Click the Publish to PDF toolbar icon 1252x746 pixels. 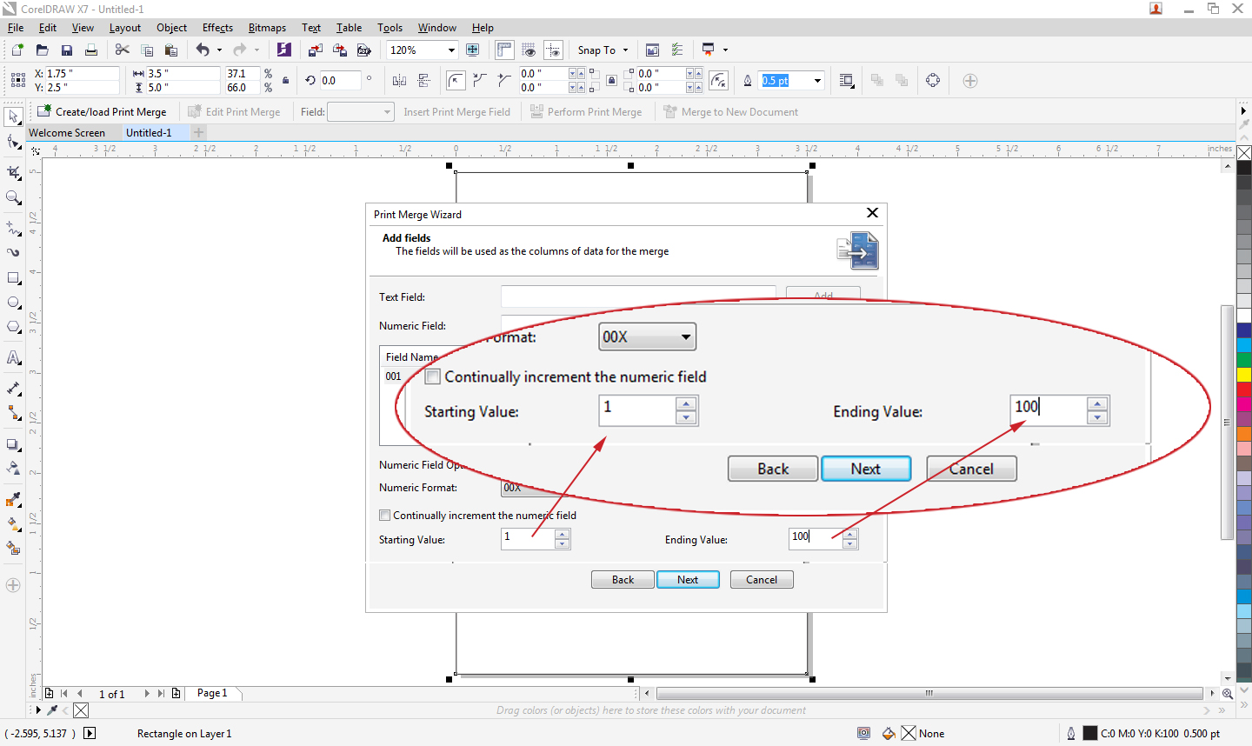[x=364, y=50]
